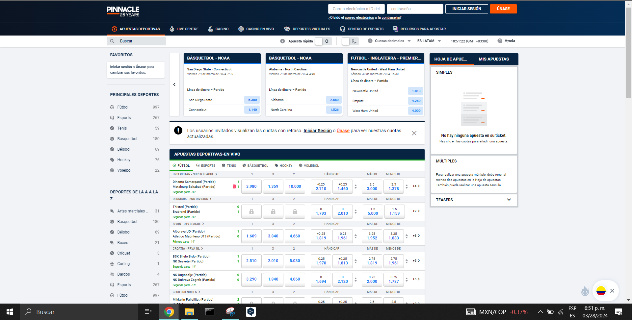
Task: Click Cuotas decimales info icon
Action: 370,41
